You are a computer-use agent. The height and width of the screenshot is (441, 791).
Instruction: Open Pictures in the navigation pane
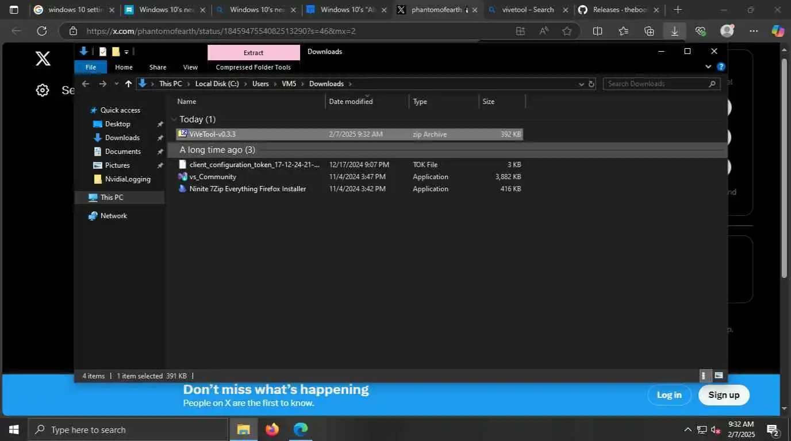pos(117,165)
